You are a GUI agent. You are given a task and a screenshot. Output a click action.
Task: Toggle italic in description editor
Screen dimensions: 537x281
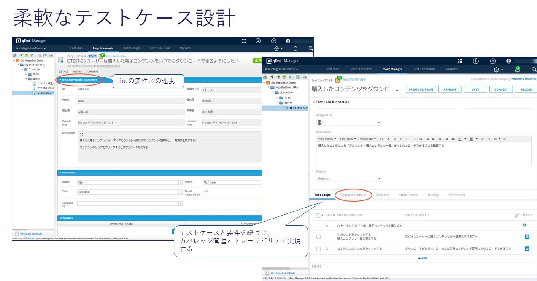388,139
